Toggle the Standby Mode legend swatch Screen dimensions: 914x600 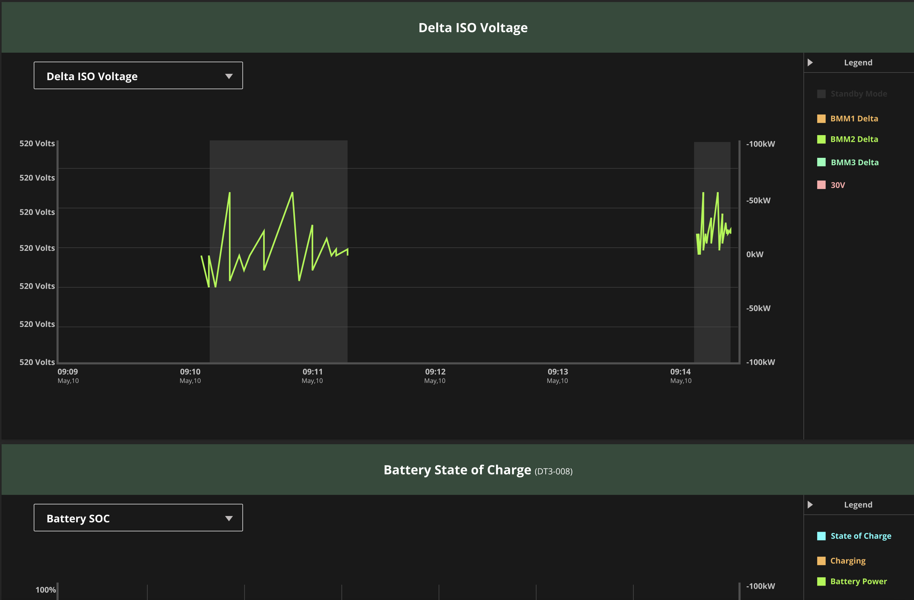coord(821,94)
